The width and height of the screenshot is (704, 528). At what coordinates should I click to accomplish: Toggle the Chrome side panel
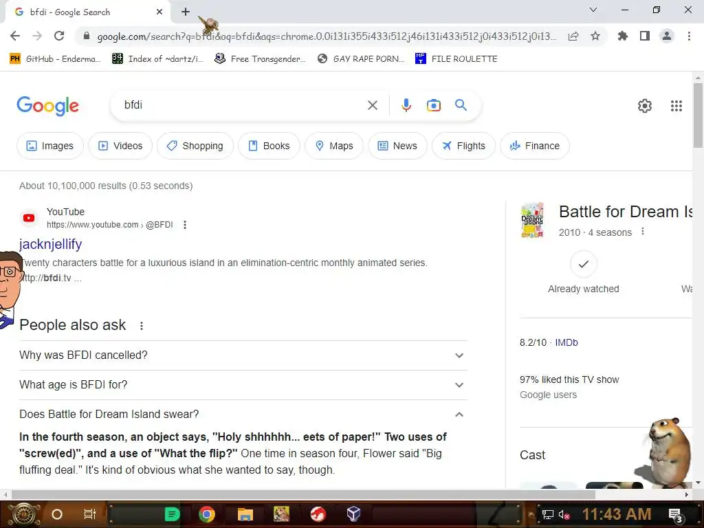(645, 36)
